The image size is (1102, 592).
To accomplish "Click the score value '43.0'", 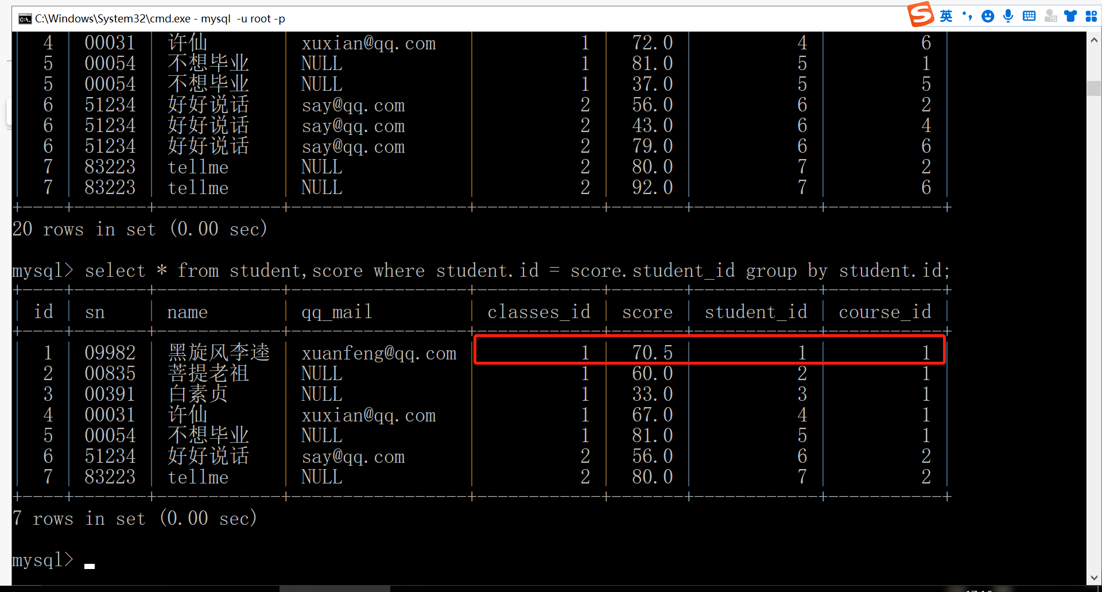I will tap(653, 125).
